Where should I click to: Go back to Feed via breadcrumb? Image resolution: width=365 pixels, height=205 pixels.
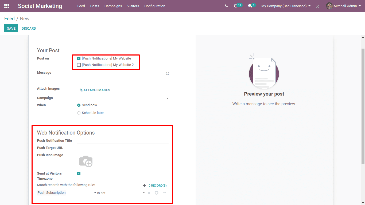coord(9,19)
